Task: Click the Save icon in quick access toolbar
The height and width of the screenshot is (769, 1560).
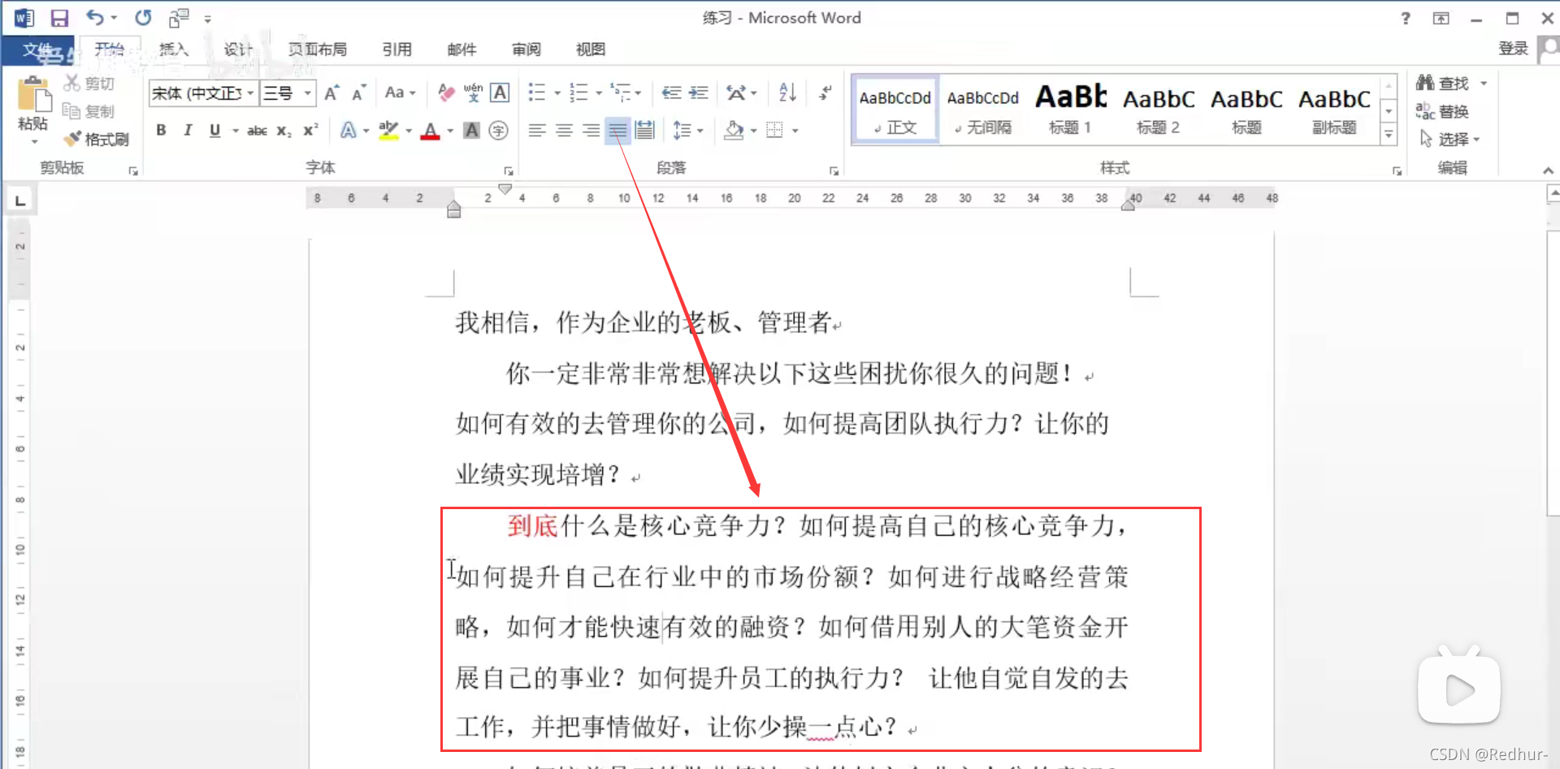Action: pos(59,17)
